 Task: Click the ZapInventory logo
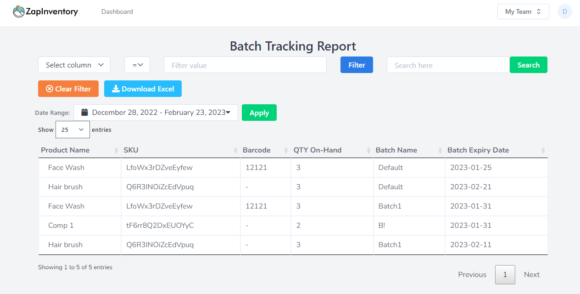click(x=45, y=11)
